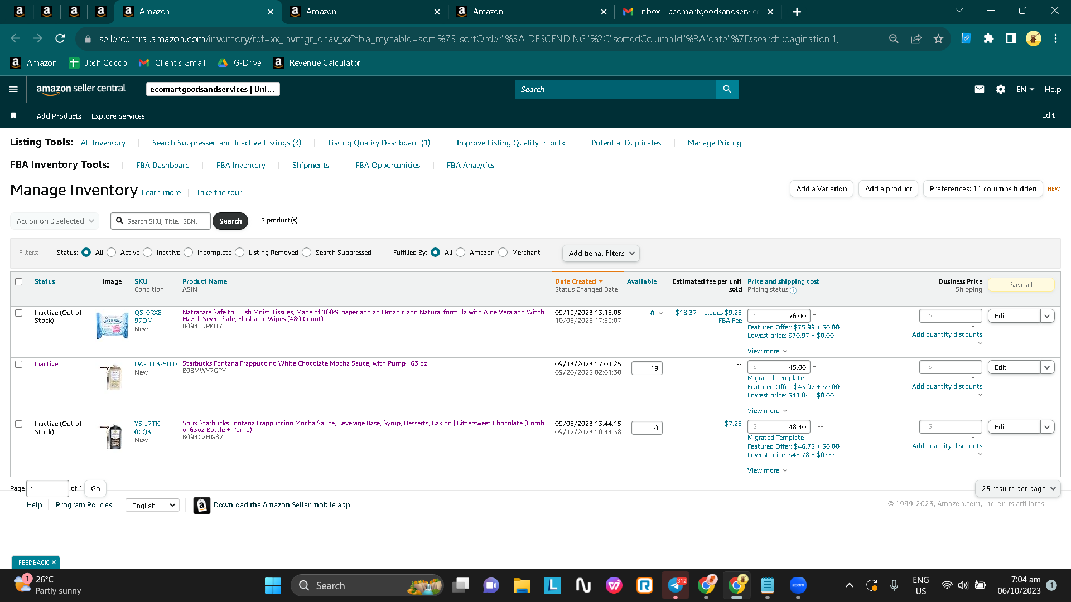
Task: Go to FBA Dashboard
Action: click(163, 165)
